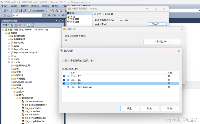The image size is (200, 124).
Task: Select the db_ddladmin role
Action: (x=32, y=114)
